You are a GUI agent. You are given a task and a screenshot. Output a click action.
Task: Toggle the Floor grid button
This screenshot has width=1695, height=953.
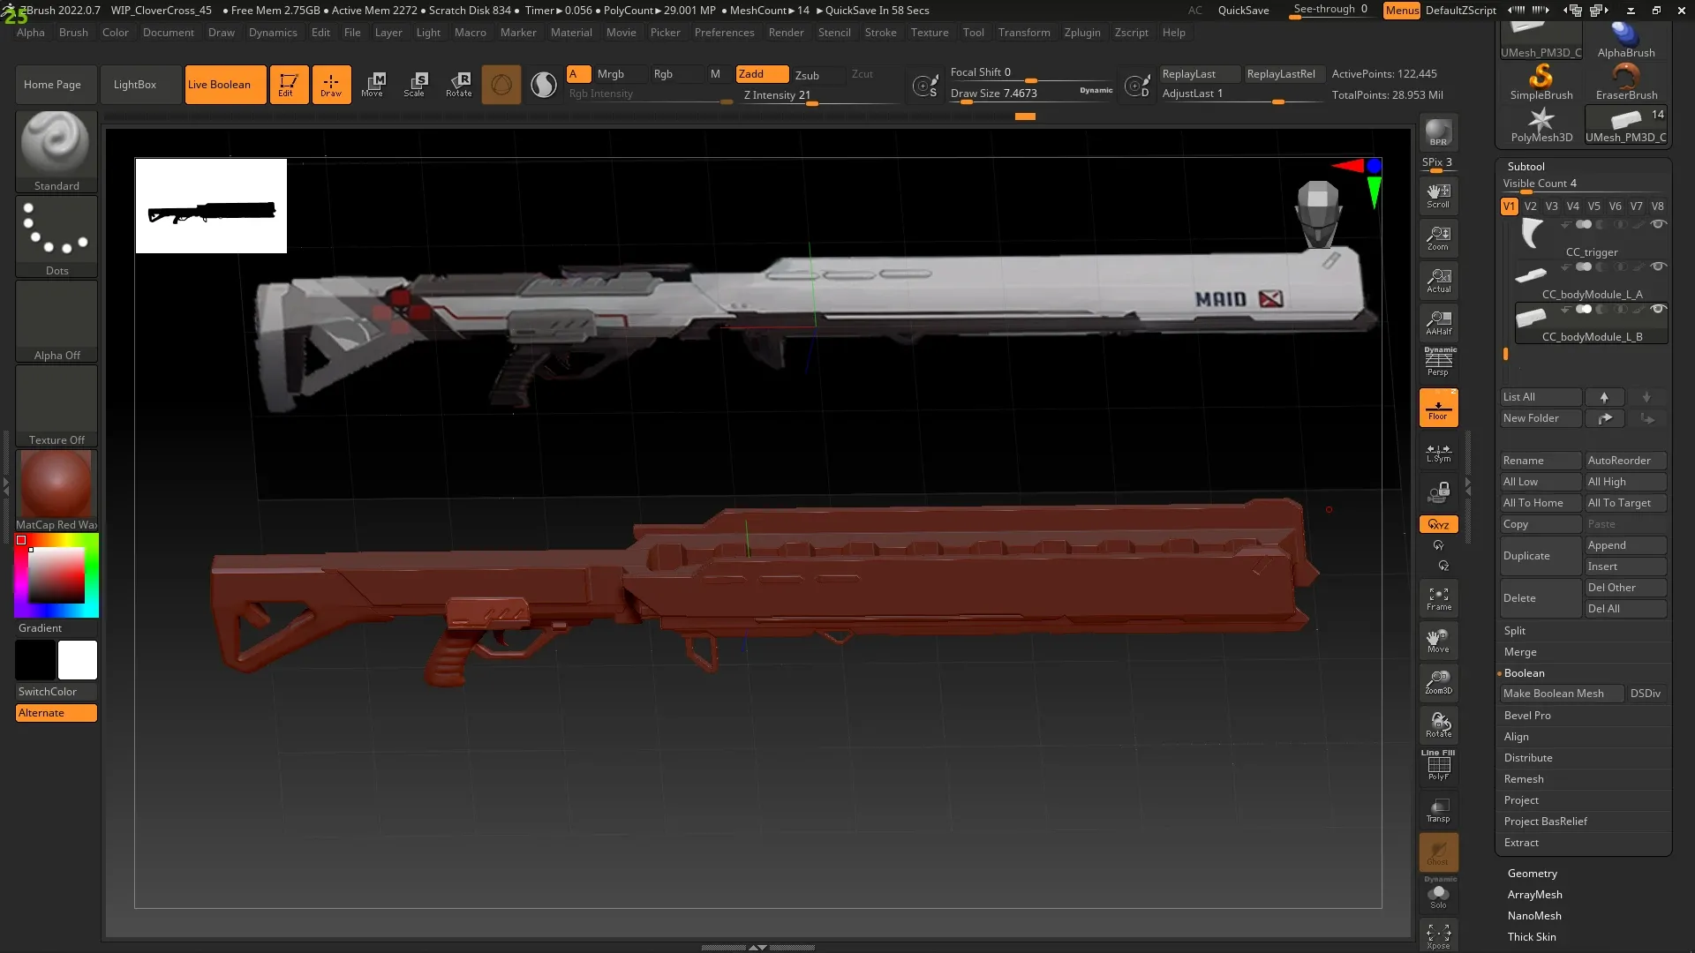point(1438,408)
